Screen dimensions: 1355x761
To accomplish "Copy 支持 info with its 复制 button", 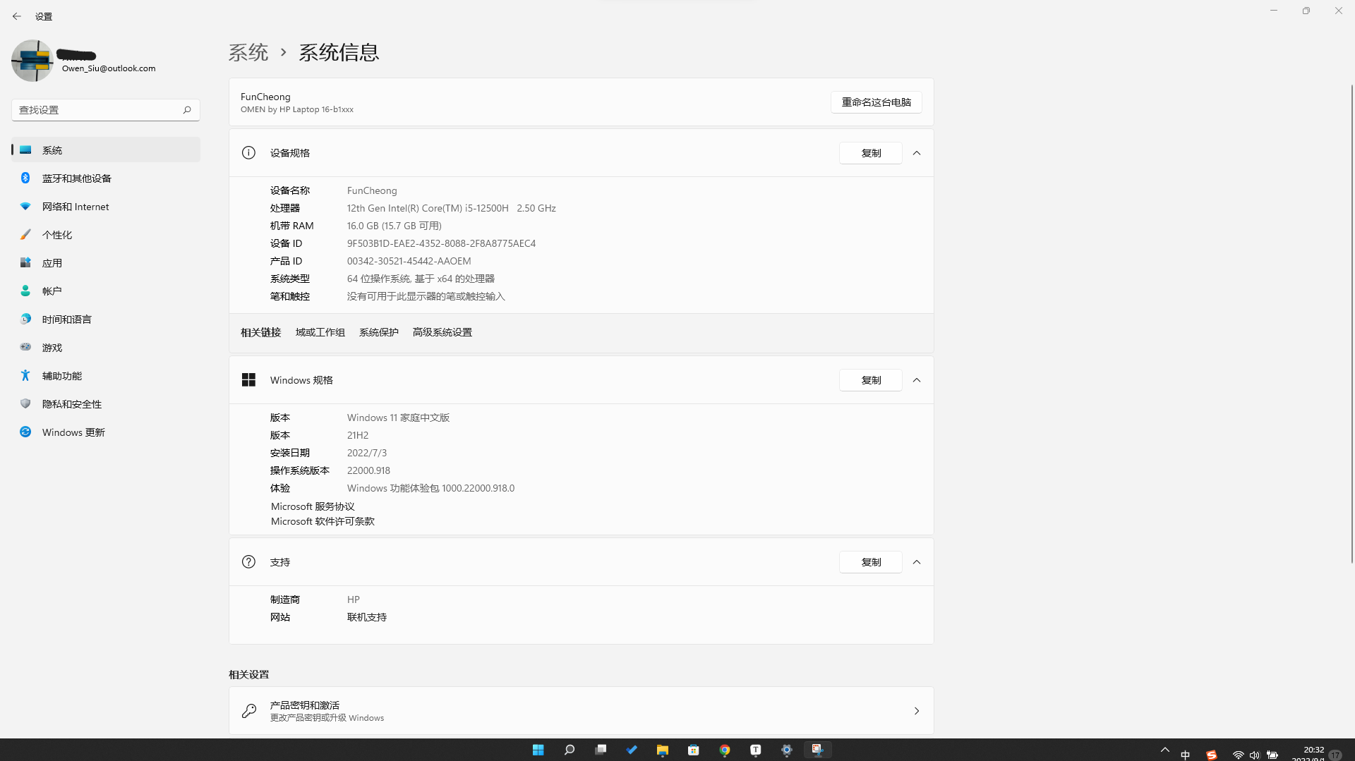I will 871,562.
